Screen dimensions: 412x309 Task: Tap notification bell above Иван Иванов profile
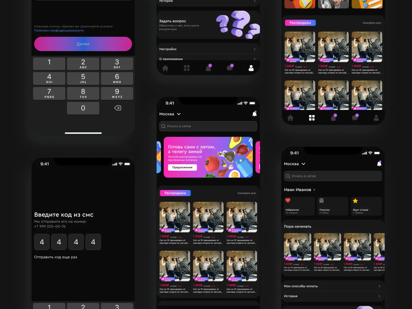click(379, 164)
